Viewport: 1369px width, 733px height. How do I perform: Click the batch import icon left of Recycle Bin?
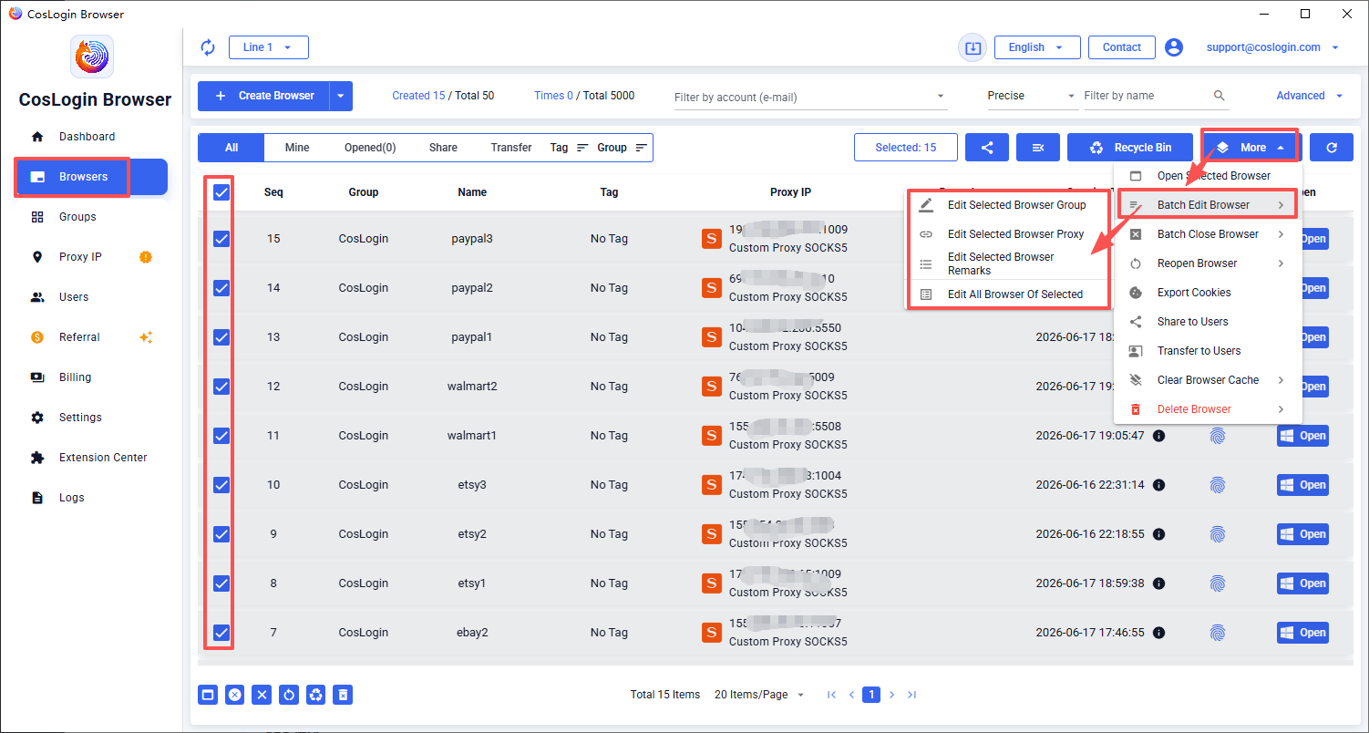coord(1037,148)
